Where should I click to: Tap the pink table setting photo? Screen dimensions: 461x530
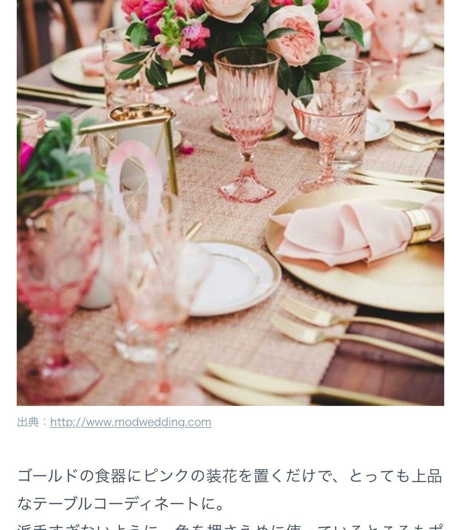[230, 203]
